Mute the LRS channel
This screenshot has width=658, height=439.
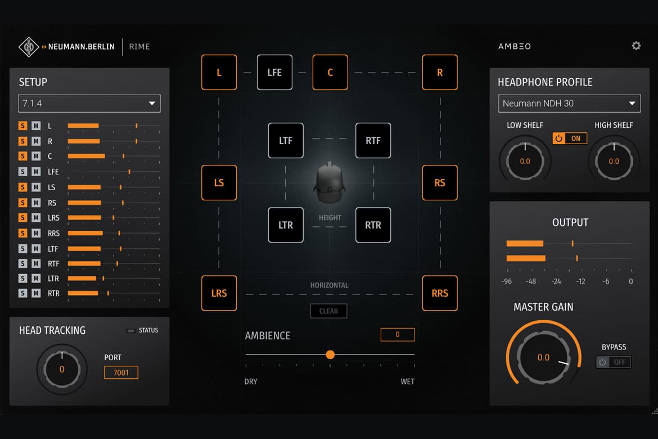[x=36, y=218]
